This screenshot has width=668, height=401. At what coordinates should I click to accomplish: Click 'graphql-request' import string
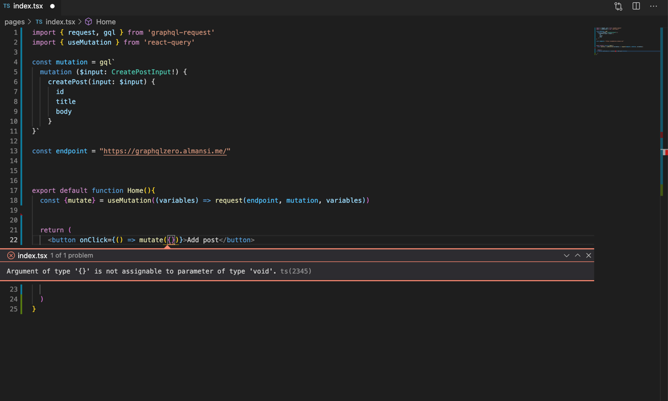pos(181,32)
